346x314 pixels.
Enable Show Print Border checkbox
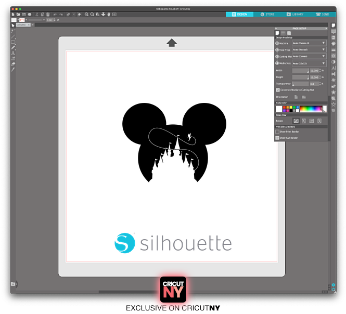277,132
